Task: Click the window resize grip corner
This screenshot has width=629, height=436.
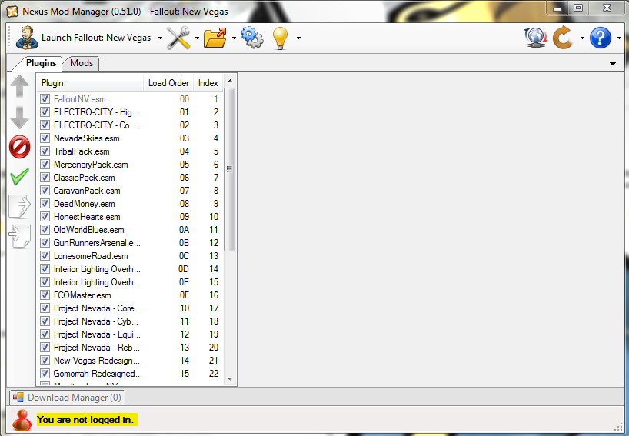Action: (x=617, y=428)
